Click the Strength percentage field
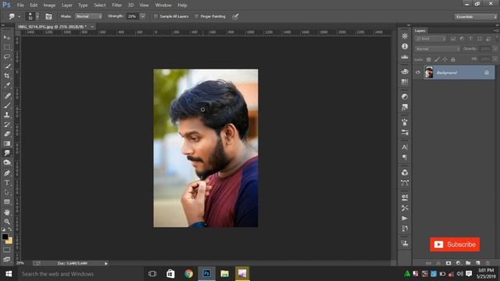This screenshot has width=500, height=281. tap(133, 16)
